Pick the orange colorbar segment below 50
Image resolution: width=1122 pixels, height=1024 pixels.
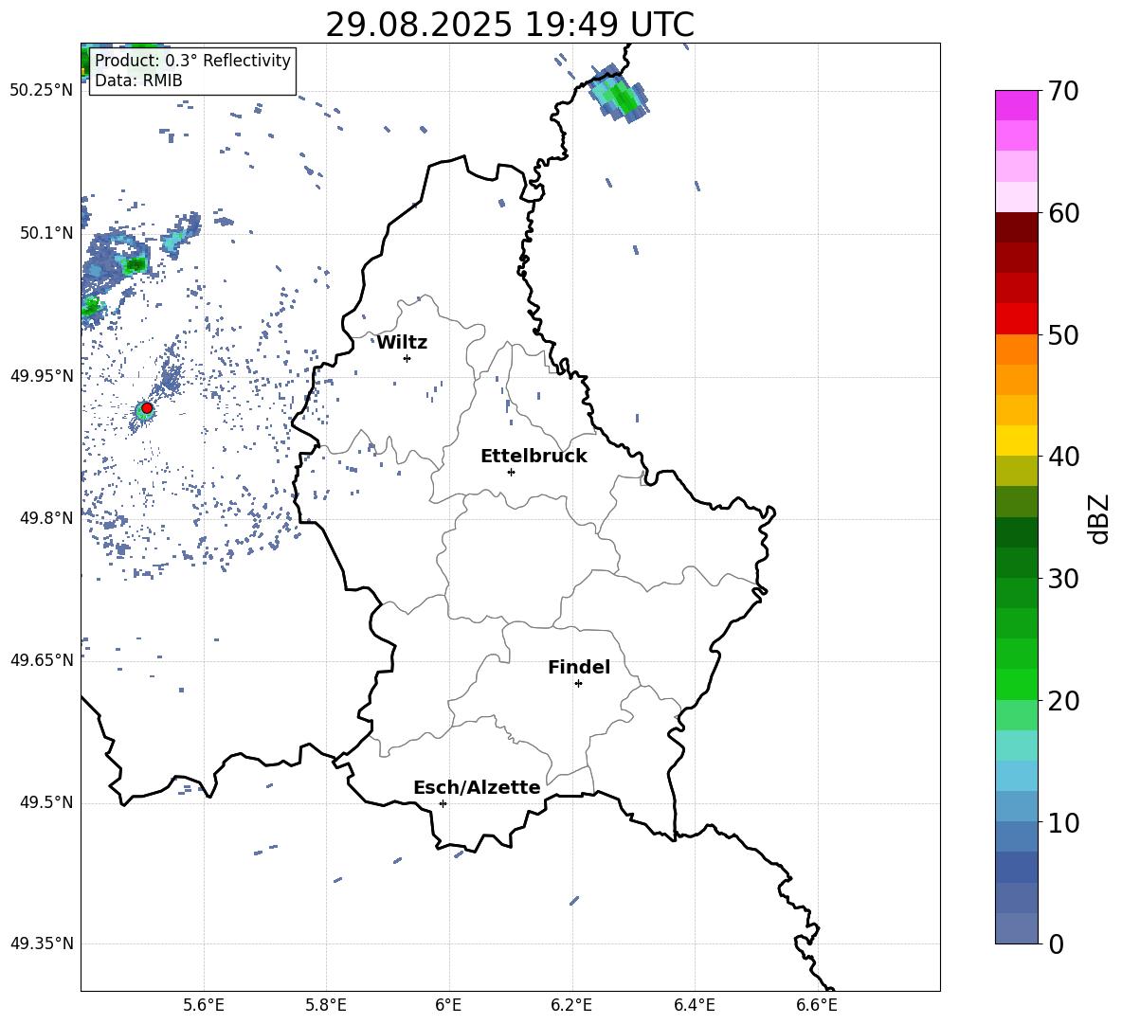1017,349
